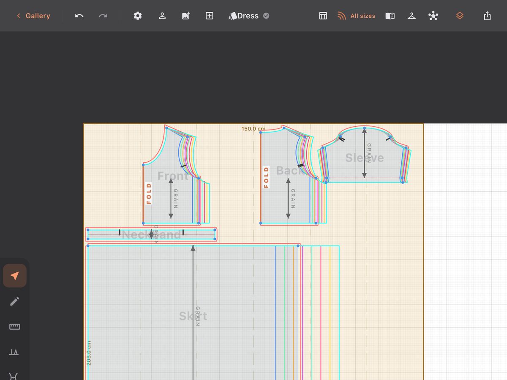This screenshot has height=380, width=507.
Task: Open the instructions book icon
Action: [390, 16]
